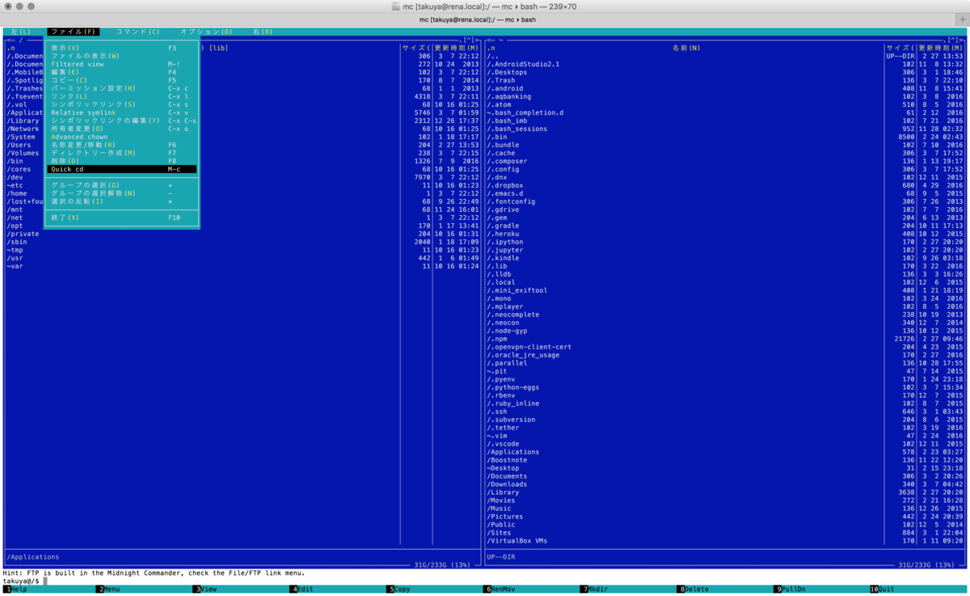Click the 9 PullDn function key button
The height and width of the screenshot is (596, 970).
pos(821,590)
